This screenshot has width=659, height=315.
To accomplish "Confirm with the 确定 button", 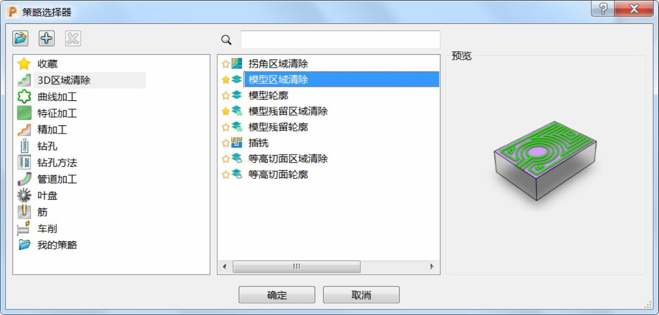I will point(277,295).
